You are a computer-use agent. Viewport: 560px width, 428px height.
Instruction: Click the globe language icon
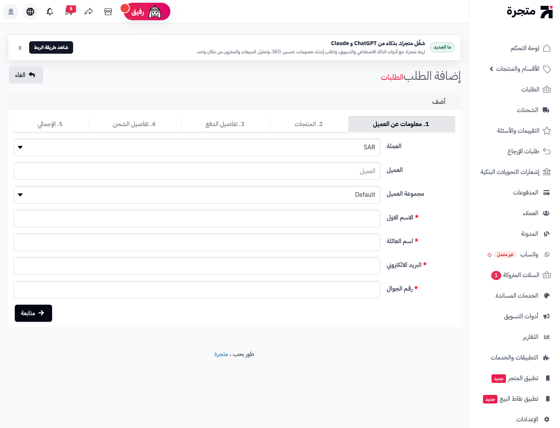click(x=30, y=12)
